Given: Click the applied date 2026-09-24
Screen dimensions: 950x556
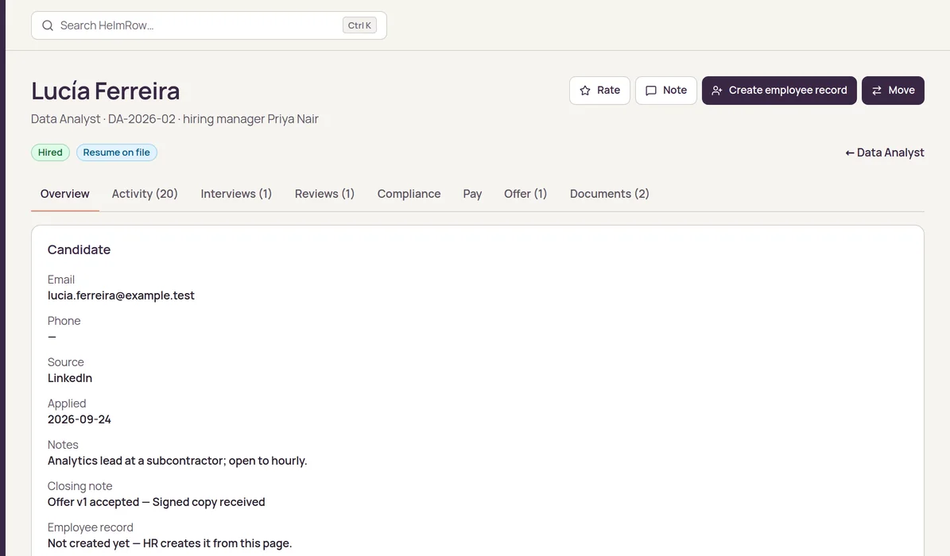Looking at the screenshot, I should point(79,419).
